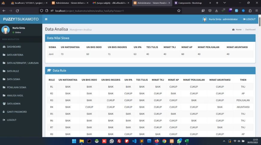The width and height of the screenshot is (261, 145).
Task: Click the UN IPA value 63
Action: pos(135,54)
